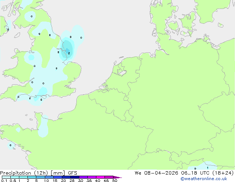Choose the 40 to 45 mm magenta swatch

(x=100, y=177)
